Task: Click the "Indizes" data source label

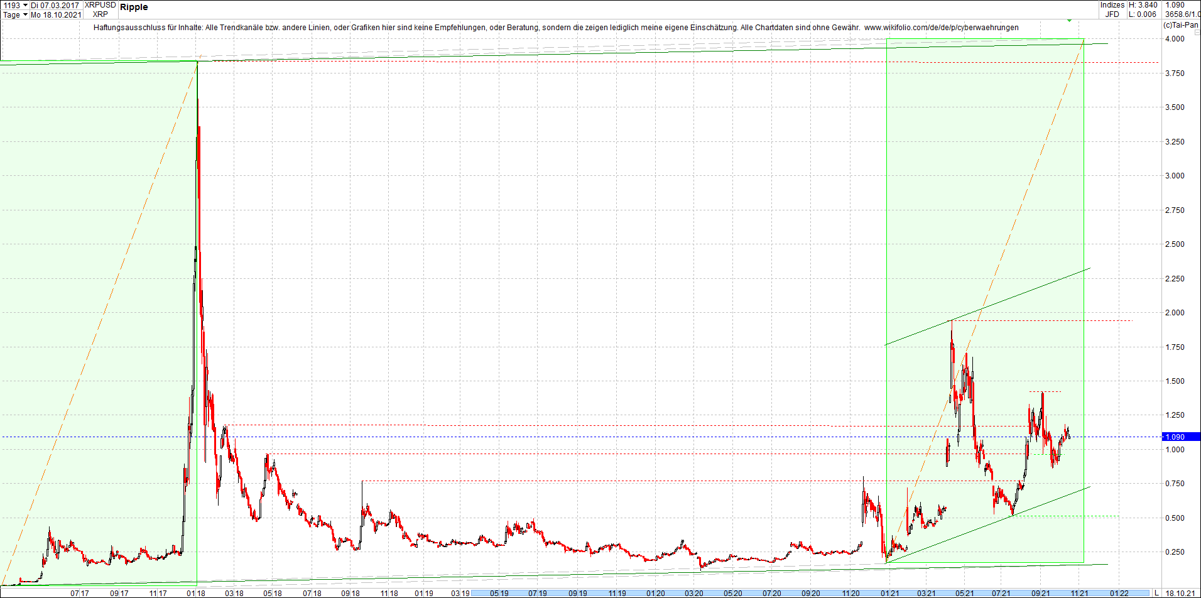Action: (1113, 5)
